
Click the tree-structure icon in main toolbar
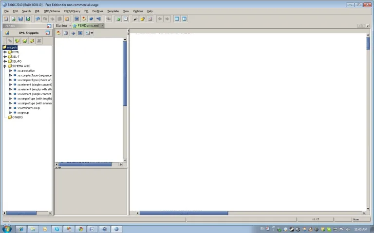coord(98,19)
